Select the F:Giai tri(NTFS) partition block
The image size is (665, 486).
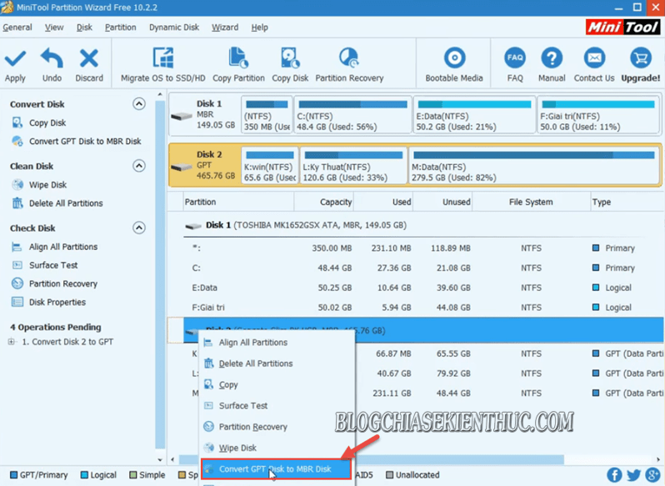pyautogui.click(x=597, y=115)
